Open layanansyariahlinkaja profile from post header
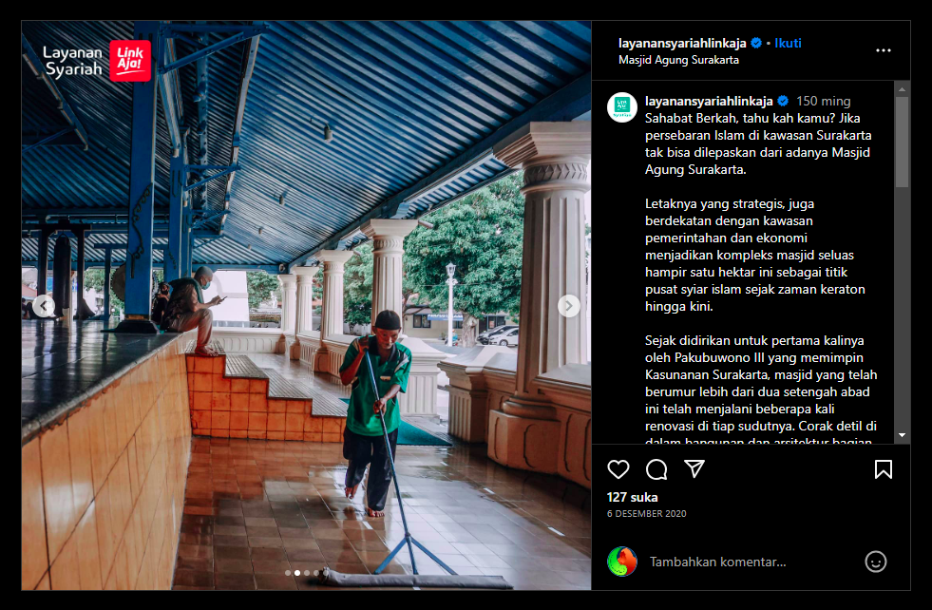 pos(682,43)
